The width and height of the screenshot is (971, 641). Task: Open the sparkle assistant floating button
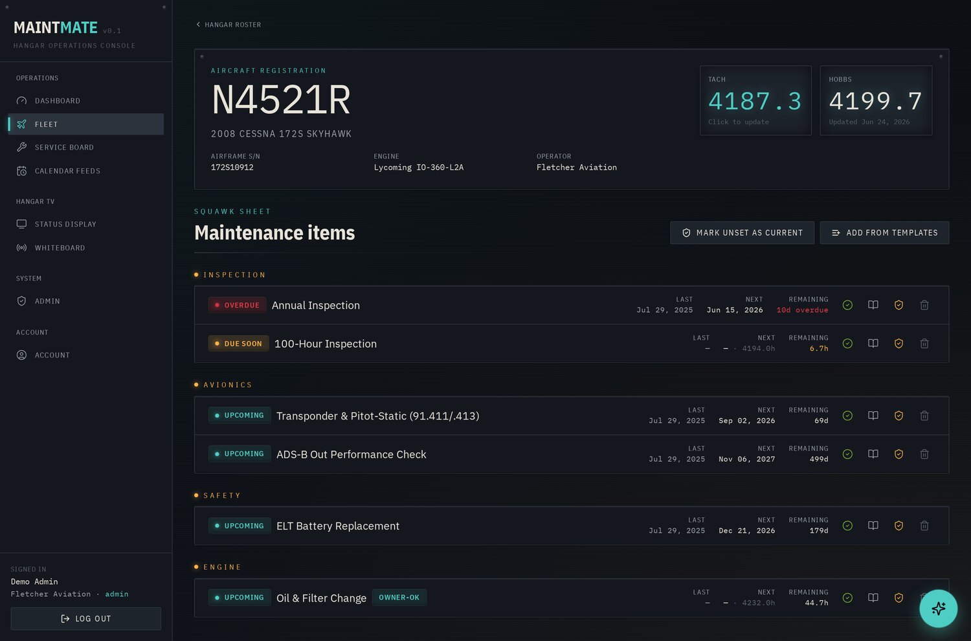pos(939,609)
